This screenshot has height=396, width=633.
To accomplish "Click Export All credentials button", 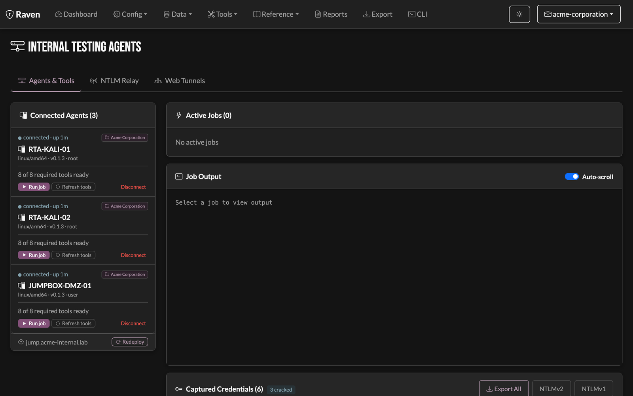I will [x=503, y=389].
